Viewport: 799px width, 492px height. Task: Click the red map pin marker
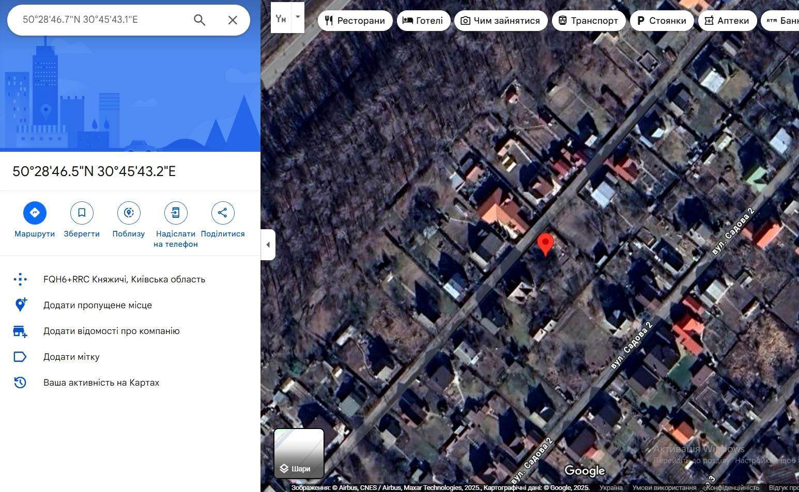tap(545, 244)
